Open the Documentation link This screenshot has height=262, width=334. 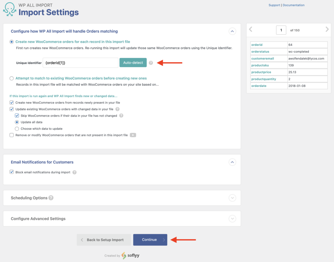click(x=293, y=5)
